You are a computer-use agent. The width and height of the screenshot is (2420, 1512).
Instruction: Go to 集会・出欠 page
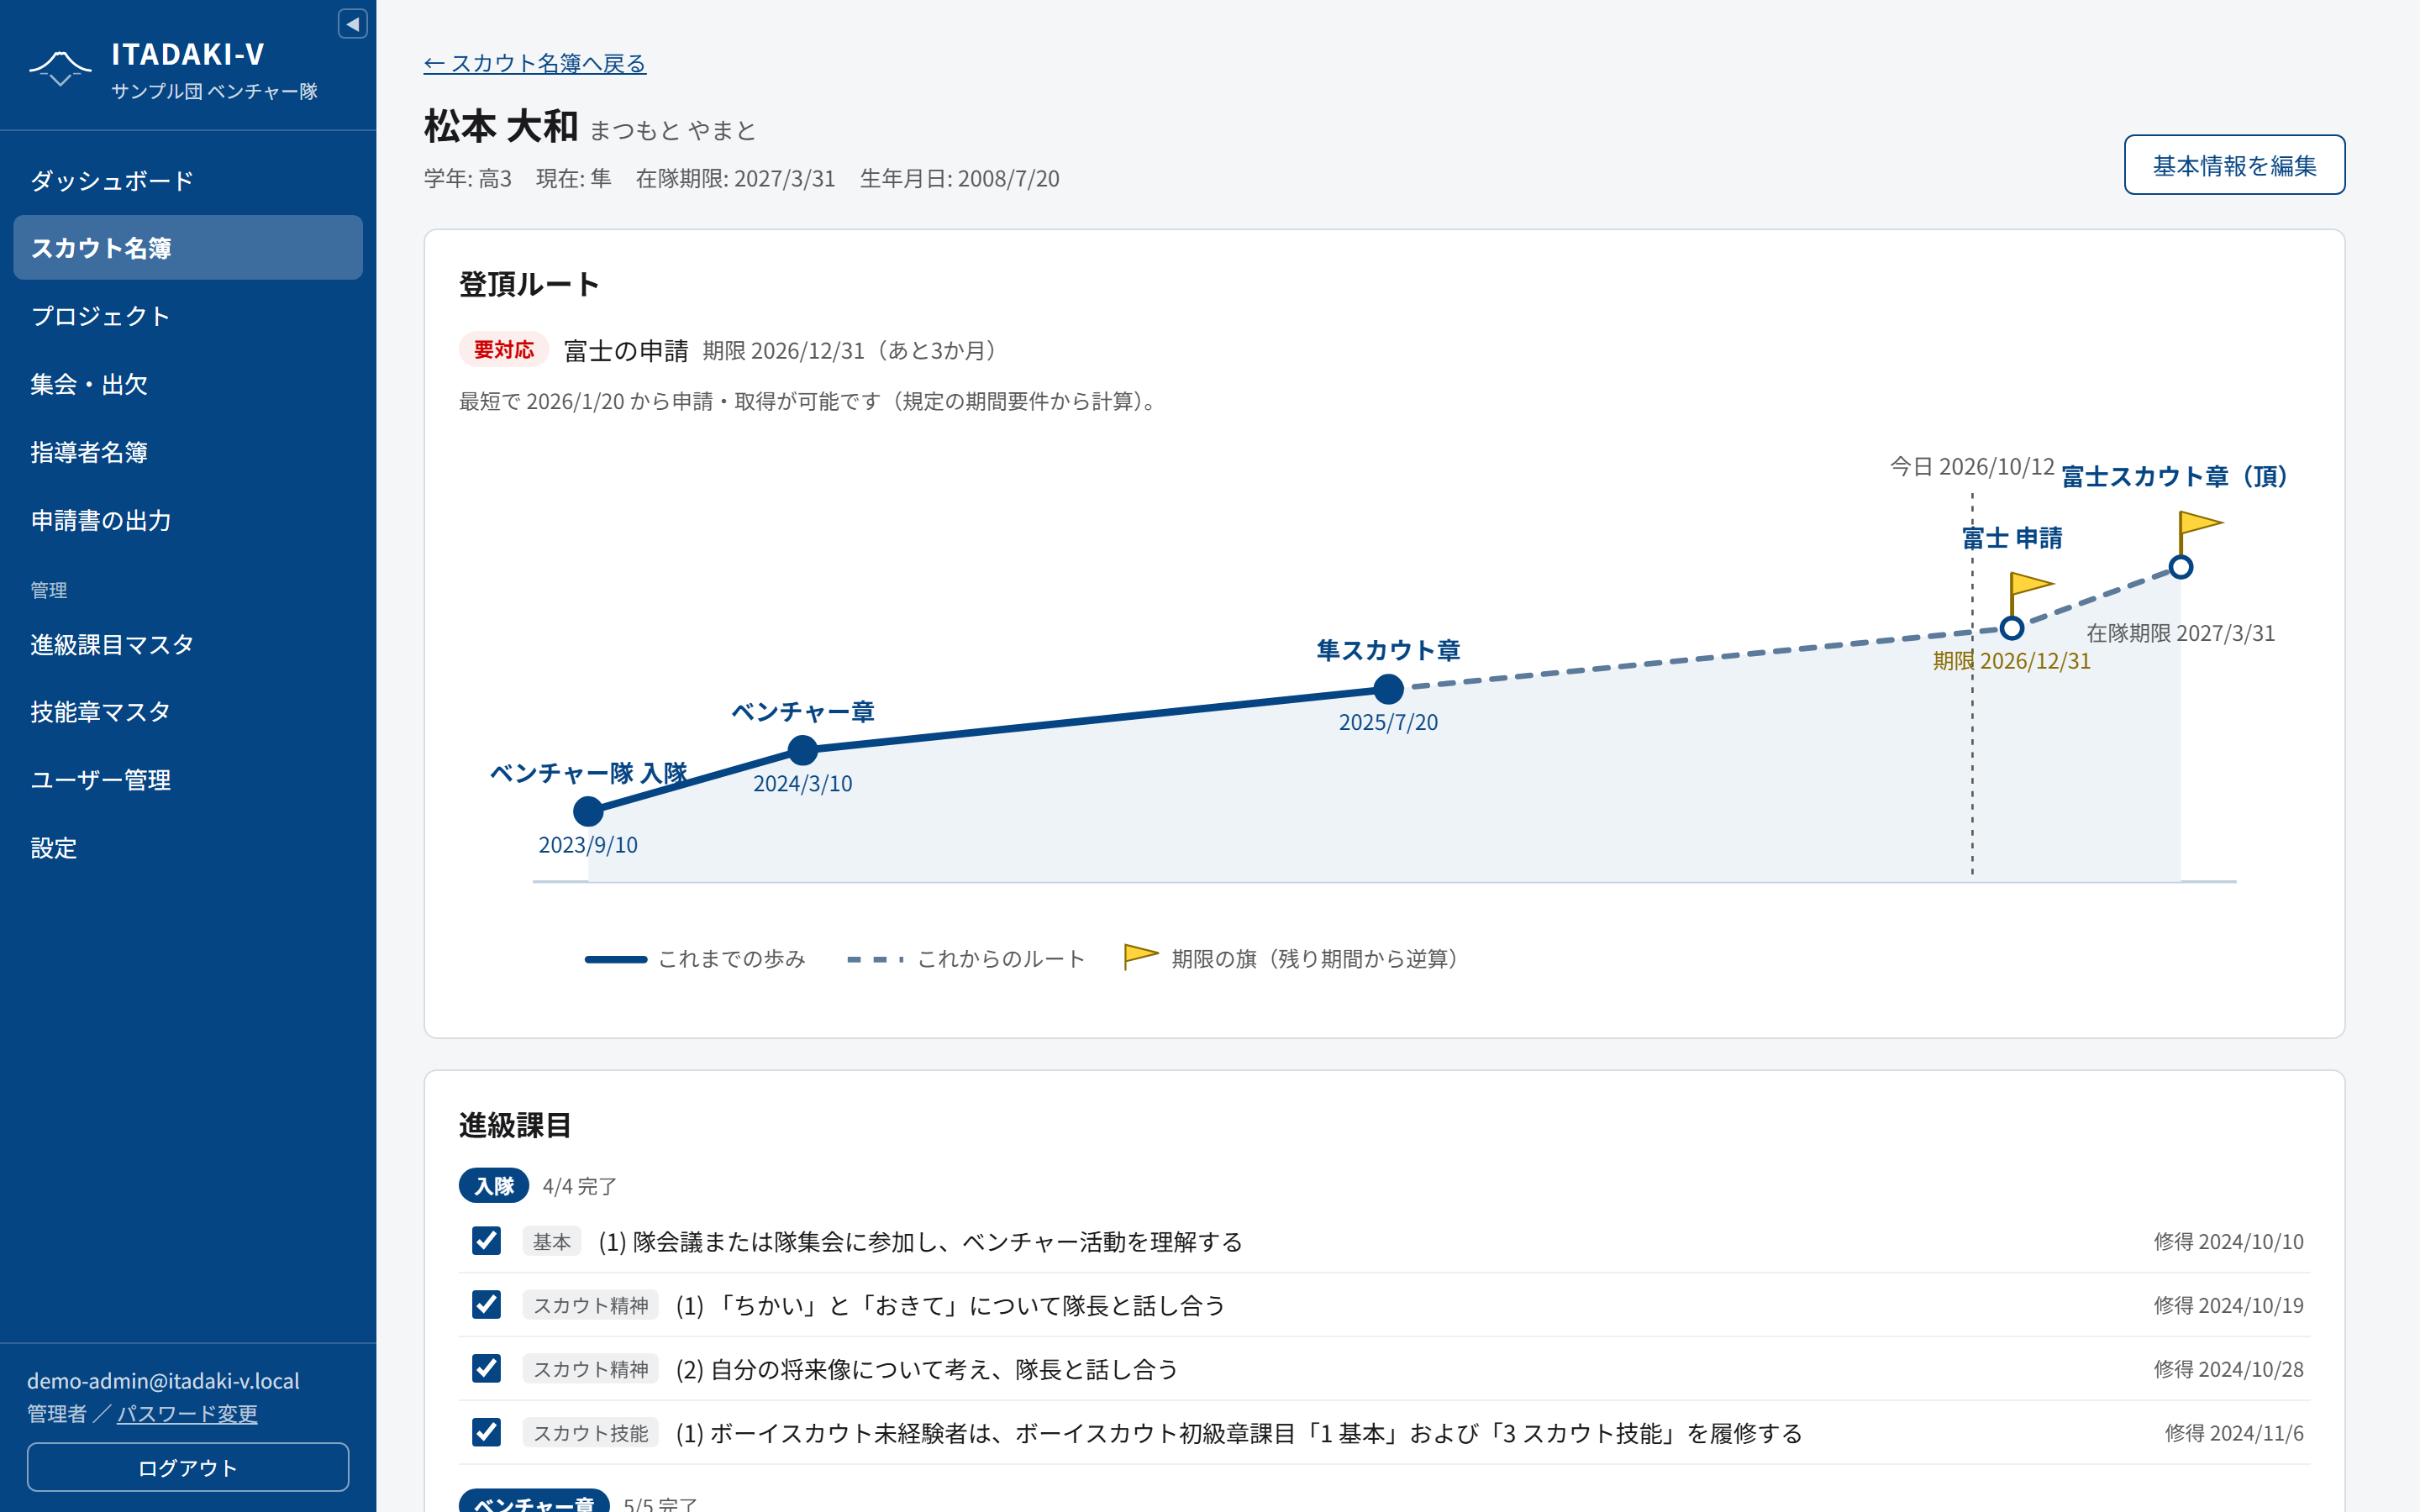pos(188,384)
